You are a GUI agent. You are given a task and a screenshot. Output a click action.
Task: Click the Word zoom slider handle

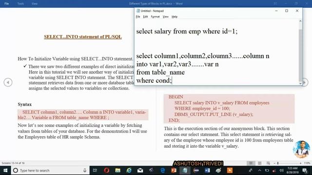point(278,163)
